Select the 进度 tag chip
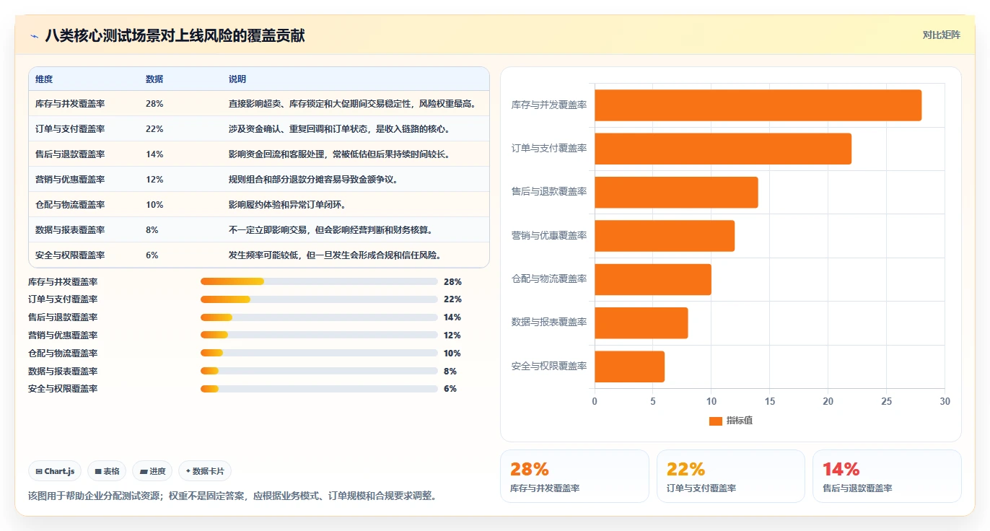This screenshot has width=990, height=531. (x=152, y=471)
